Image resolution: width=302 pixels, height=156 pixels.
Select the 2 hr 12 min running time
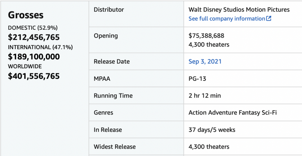[x=205, y=96]
